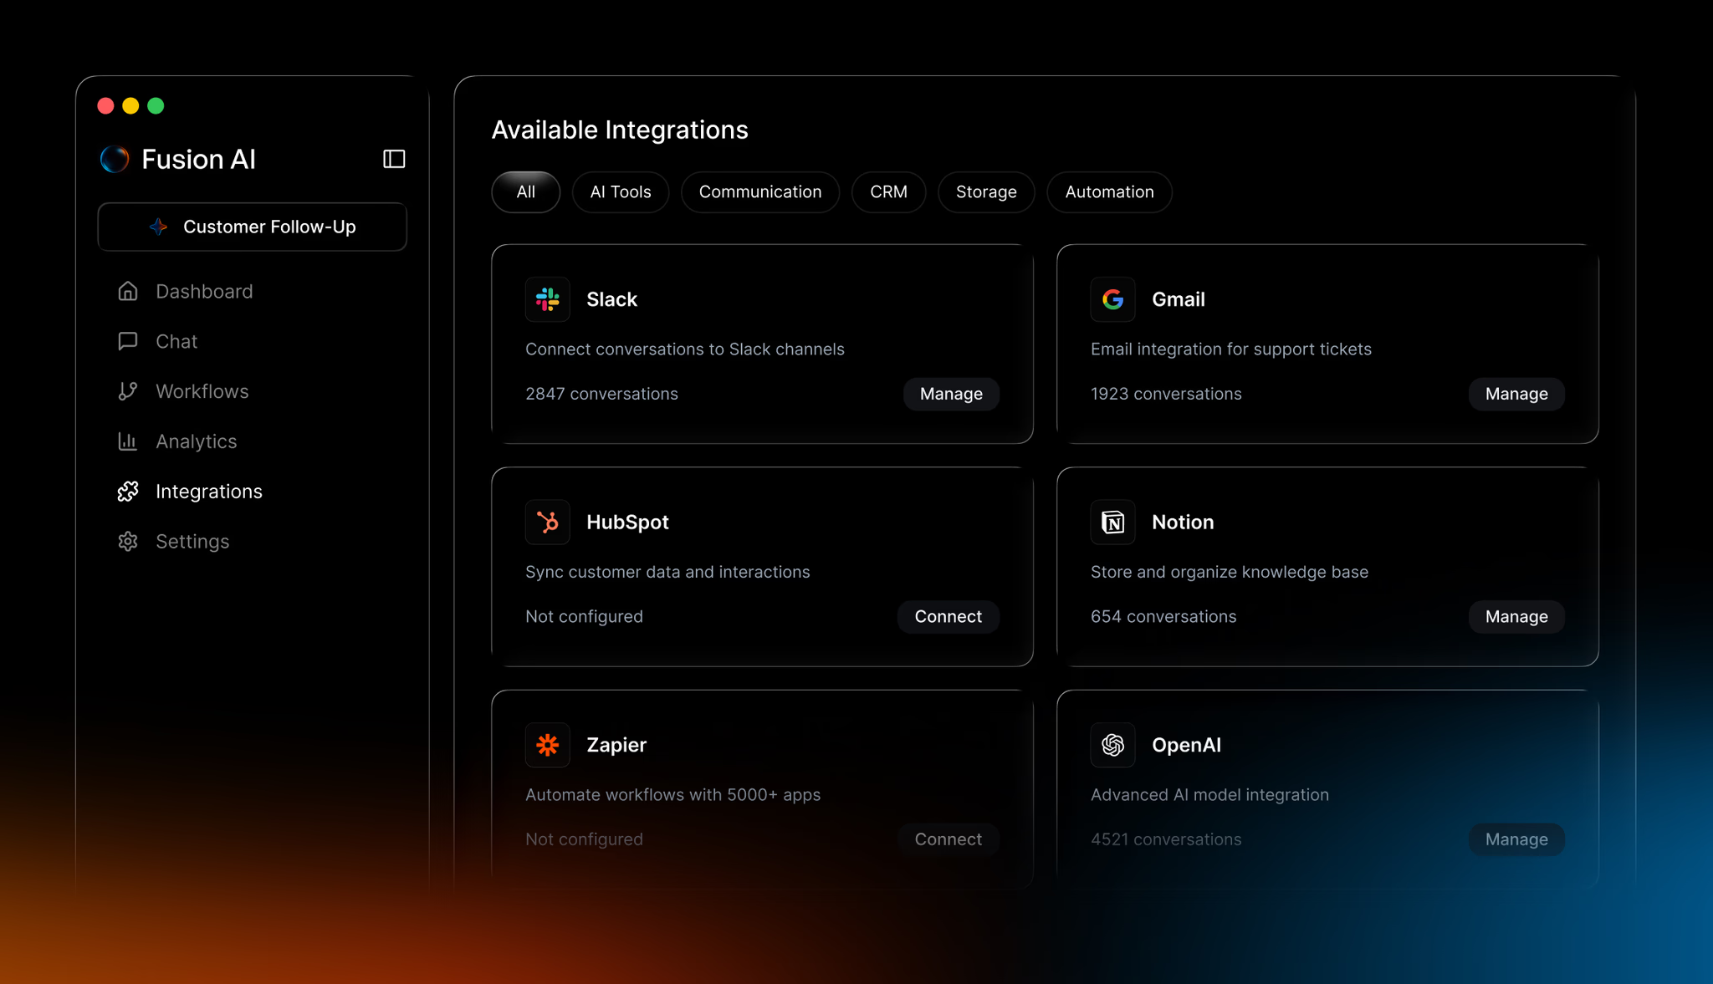Click the OpenAI logo icon
Image resolution: width=1713 pixels, height=984 pixels.
1112,745
